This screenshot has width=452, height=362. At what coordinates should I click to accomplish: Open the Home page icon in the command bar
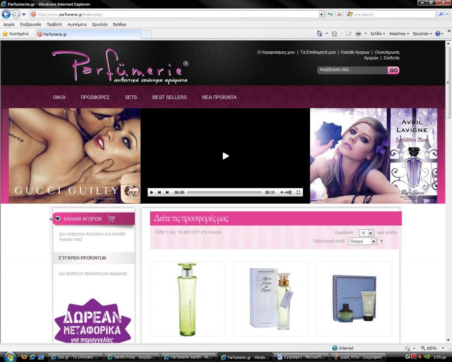click(320, 34)
